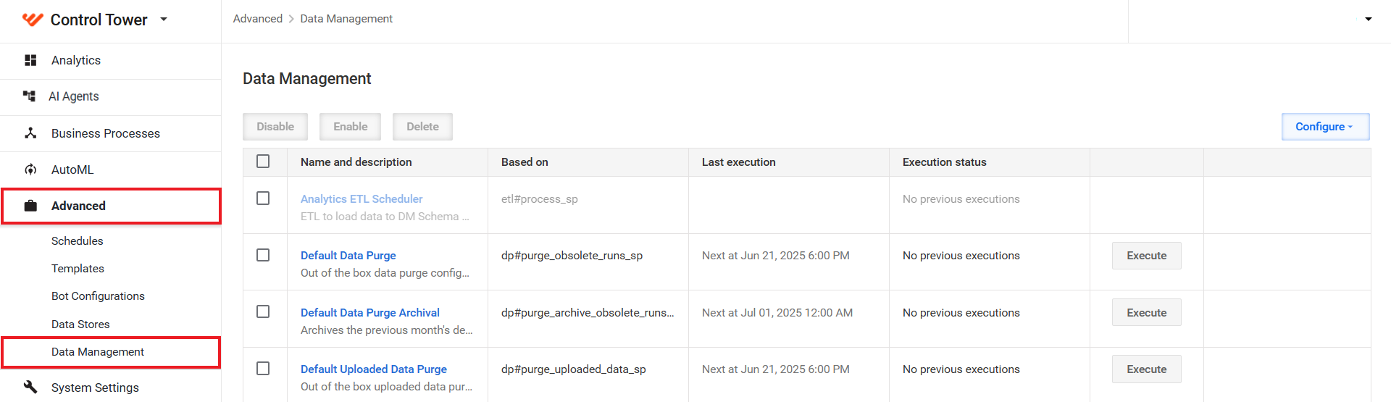The width and height of the screenshot is (1391, 402).
Task: Click the Advanced briefcase icon
Action: pos(30,206)
